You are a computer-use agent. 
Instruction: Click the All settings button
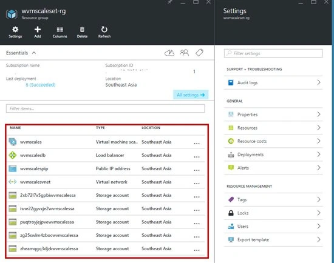pyautogui.click(x=191, y=95)
